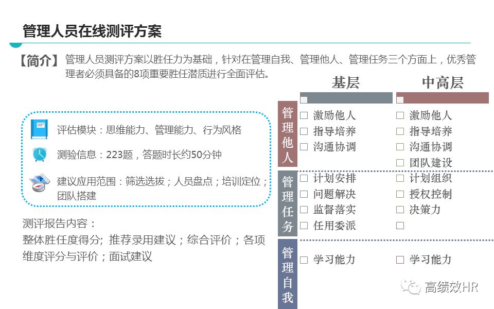Tick the 基层 指导培养 checkbox

click(x=304, y=131)
